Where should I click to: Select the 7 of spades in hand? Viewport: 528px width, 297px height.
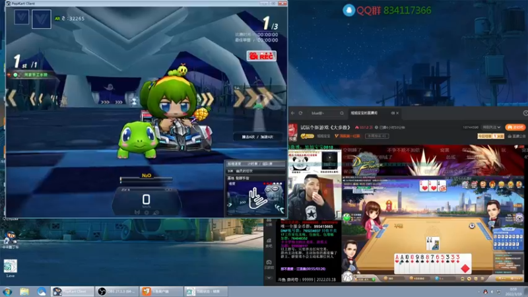coord(432,263)
